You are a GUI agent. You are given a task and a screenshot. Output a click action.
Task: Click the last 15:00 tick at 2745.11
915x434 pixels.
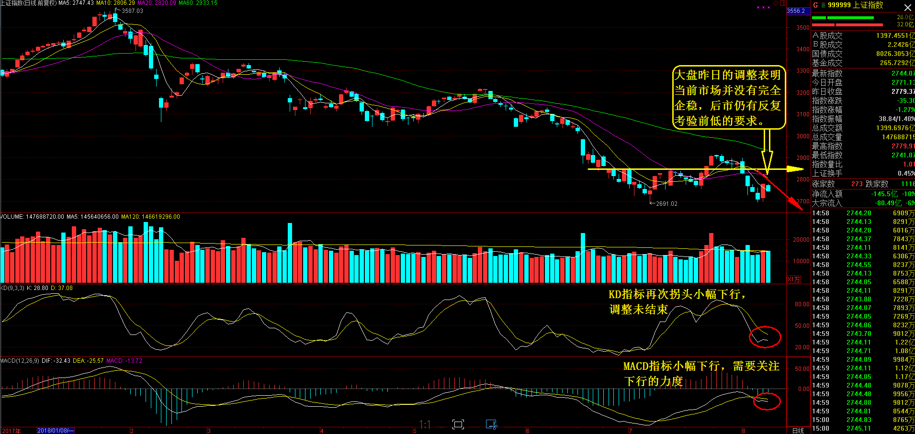point(863,429)
